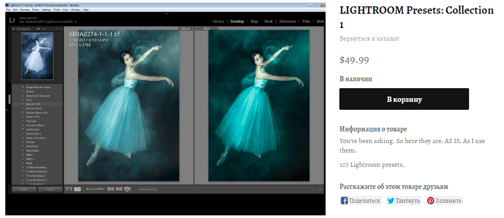Image resolution: width=504 pixels, height=218 pixels.
Task: Switch to Print module
Action: [307, 22]
